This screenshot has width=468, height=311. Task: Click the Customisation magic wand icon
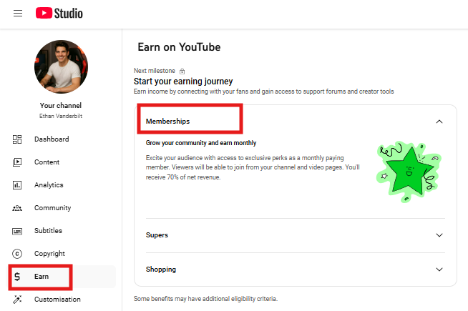click(x=17, y=300)
